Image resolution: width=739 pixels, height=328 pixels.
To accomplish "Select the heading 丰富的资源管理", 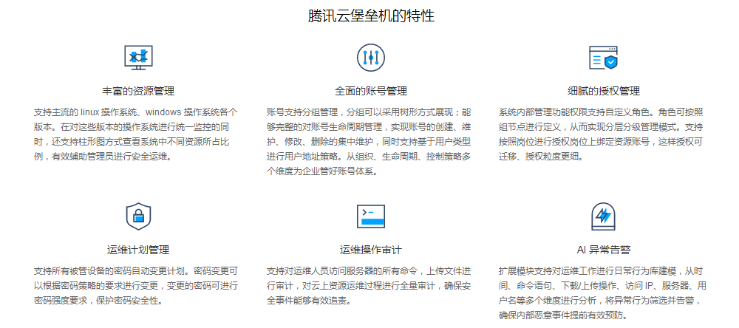I will coord(138,91).
